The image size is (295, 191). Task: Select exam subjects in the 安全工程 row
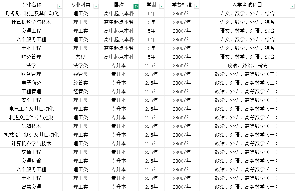[x=247, y=100]
